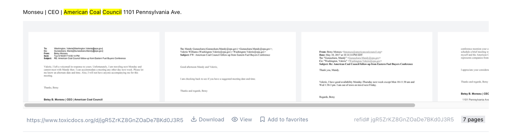This screenshot has width=509, height=137.
Task: Click the eye icon beside View
Action: point(235,119)
